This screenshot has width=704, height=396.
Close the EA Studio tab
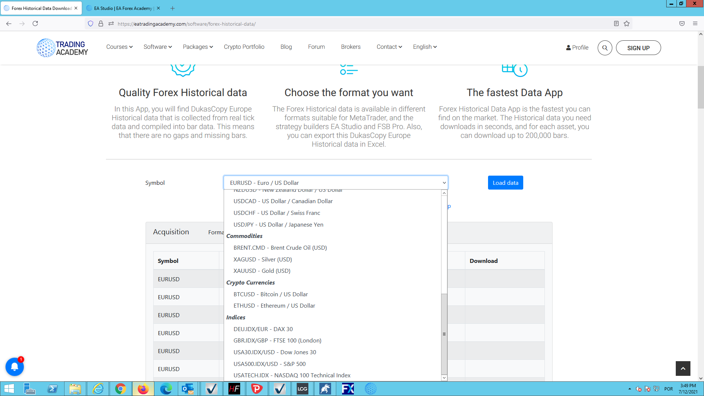tap(158, 8)
